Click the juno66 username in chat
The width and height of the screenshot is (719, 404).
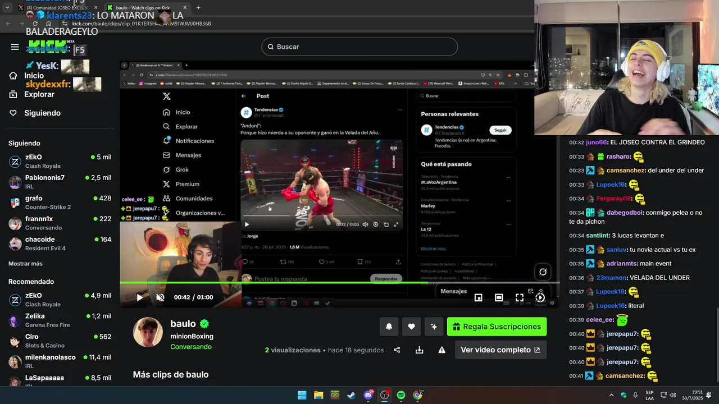pyautogui.click(x=596, y=143)
